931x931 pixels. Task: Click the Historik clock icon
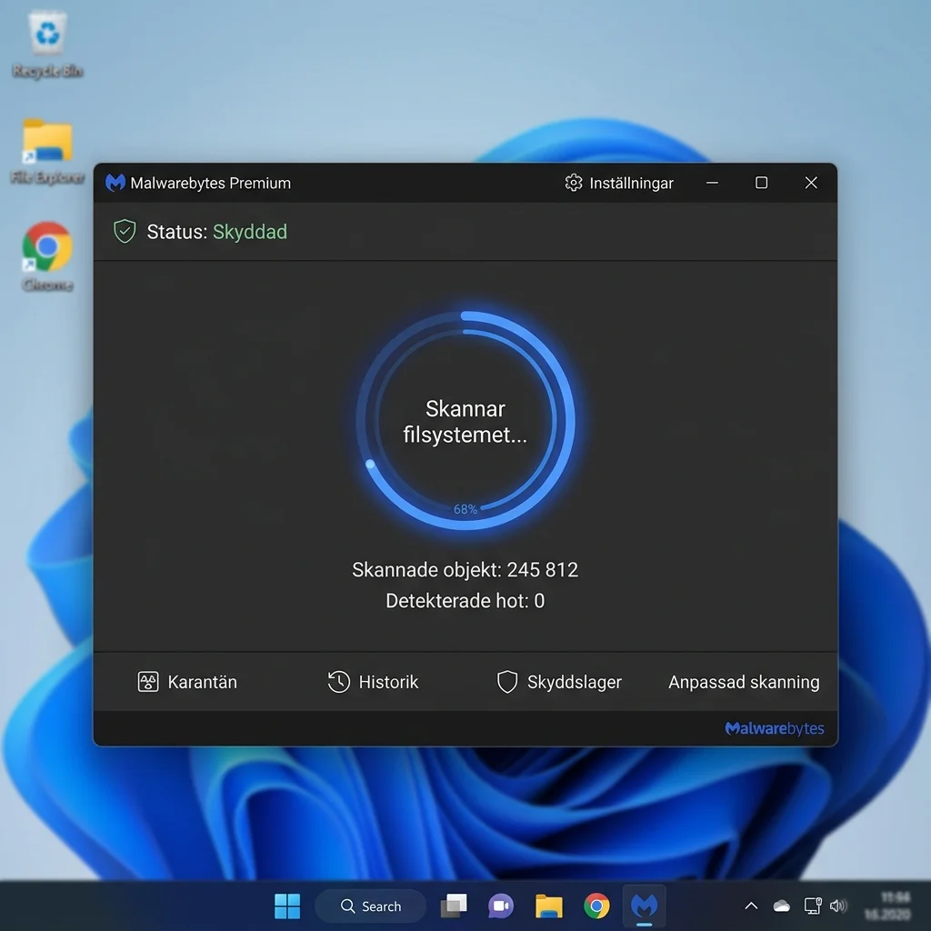coord(338,682)
